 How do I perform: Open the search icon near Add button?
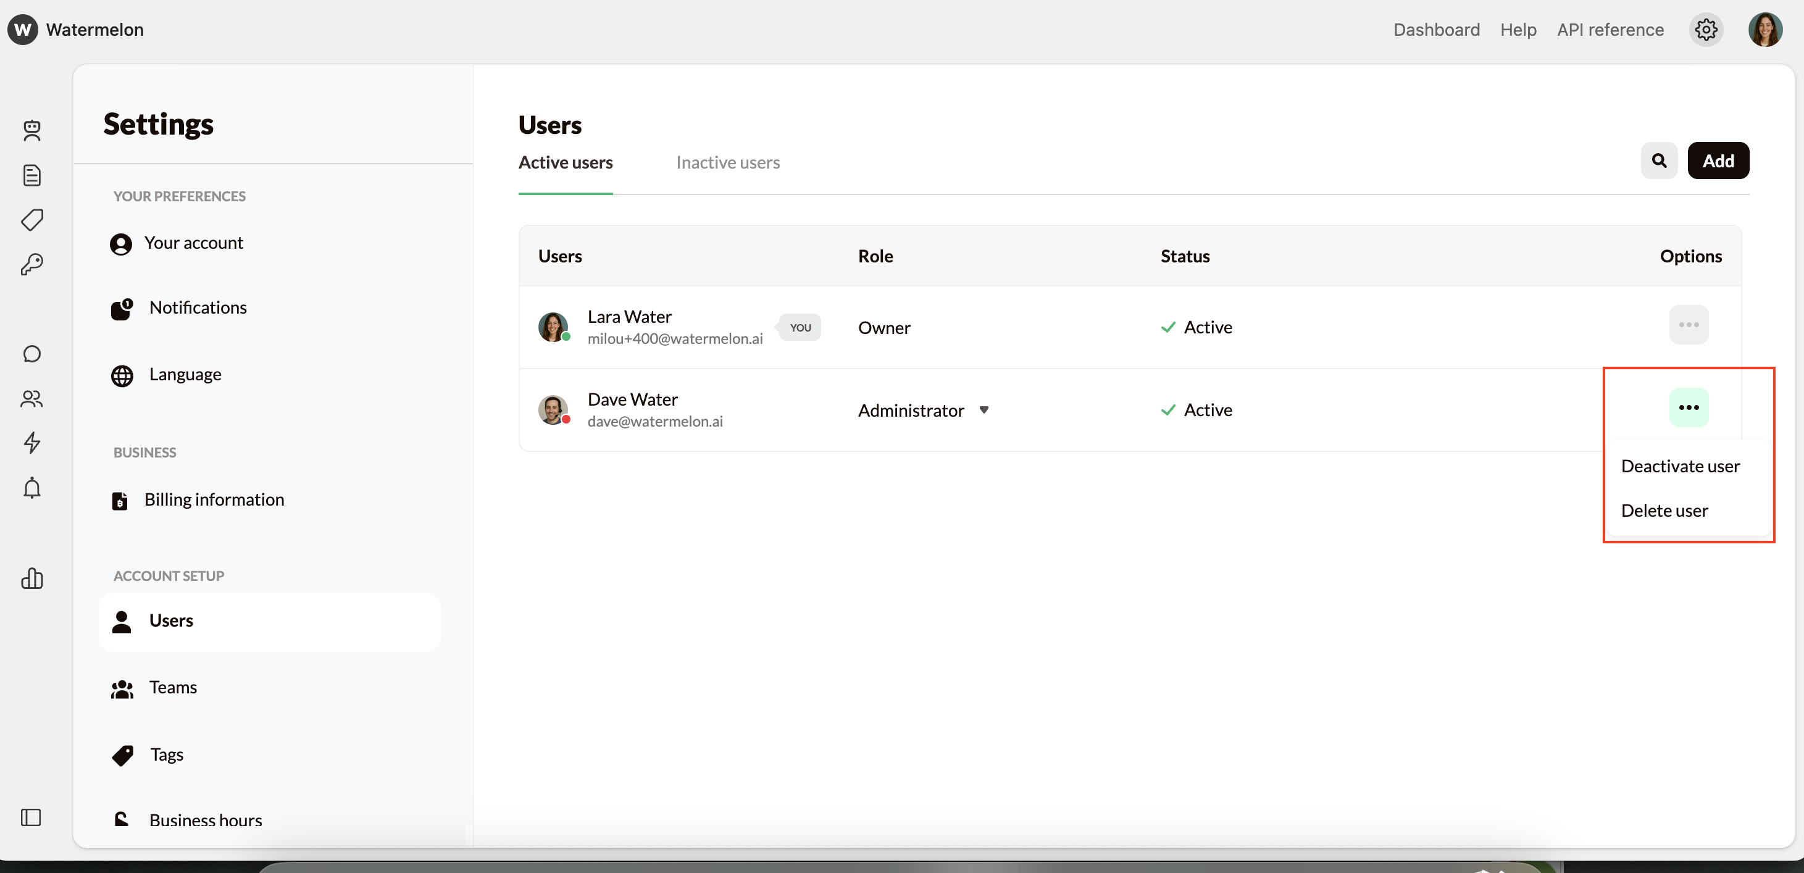(x=1658, y=160)
